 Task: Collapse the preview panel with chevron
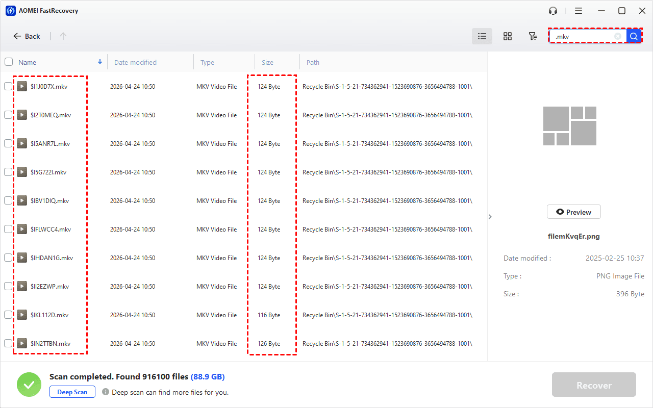pyautogui.click(x=490, y=217)
